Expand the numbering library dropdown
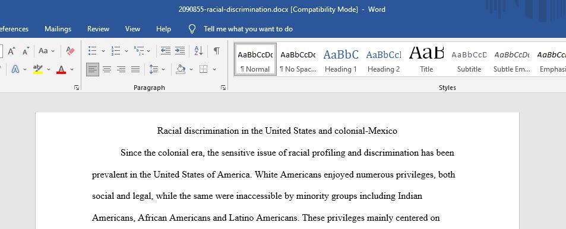The image size is (566, 229). pos(127,51)
